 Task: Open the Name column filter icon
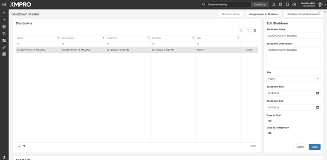click(58, 38)
